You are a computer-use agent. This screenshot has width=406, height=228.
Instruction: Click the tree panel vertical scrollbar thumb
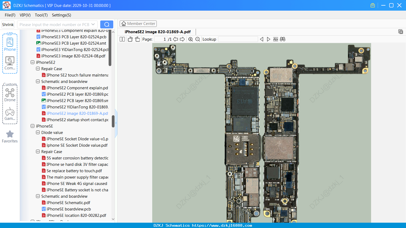113,121
